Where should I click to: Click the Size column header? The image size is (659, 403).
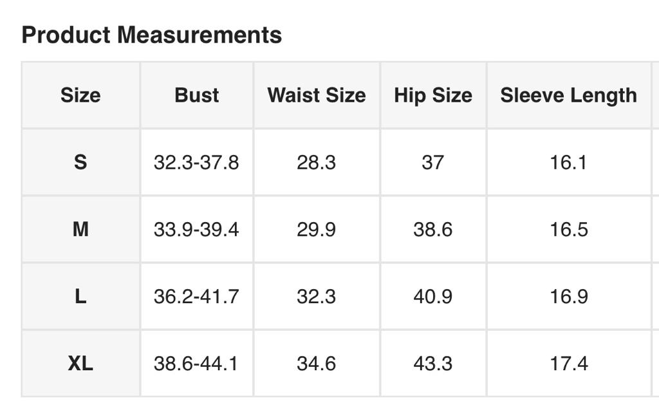pos(80,95)
